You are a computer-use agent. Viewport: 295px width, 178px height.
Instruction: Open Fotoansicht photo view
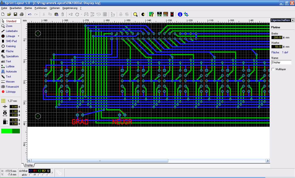[12, 87]
